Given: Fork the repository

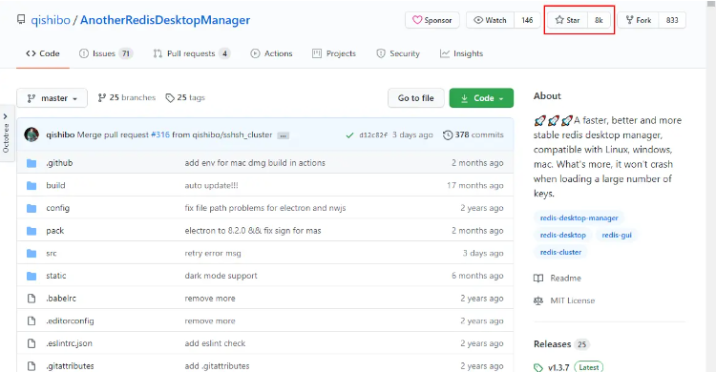Looking at the screenshot, I should (639, 20).
